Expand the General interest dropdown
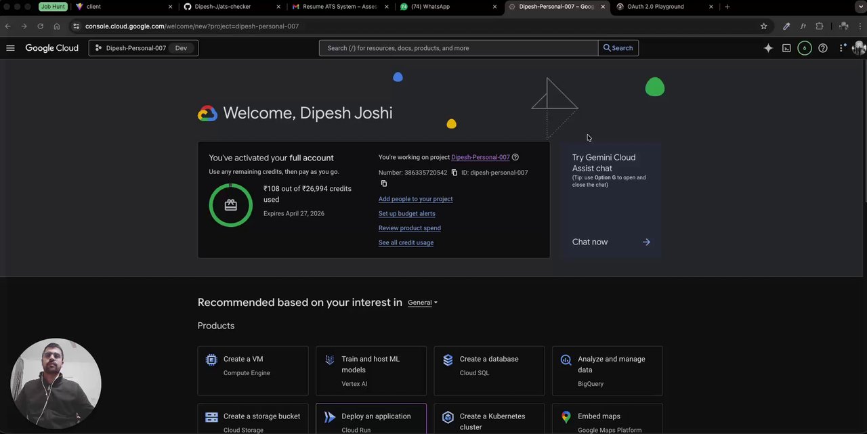 tap(423, 303)
